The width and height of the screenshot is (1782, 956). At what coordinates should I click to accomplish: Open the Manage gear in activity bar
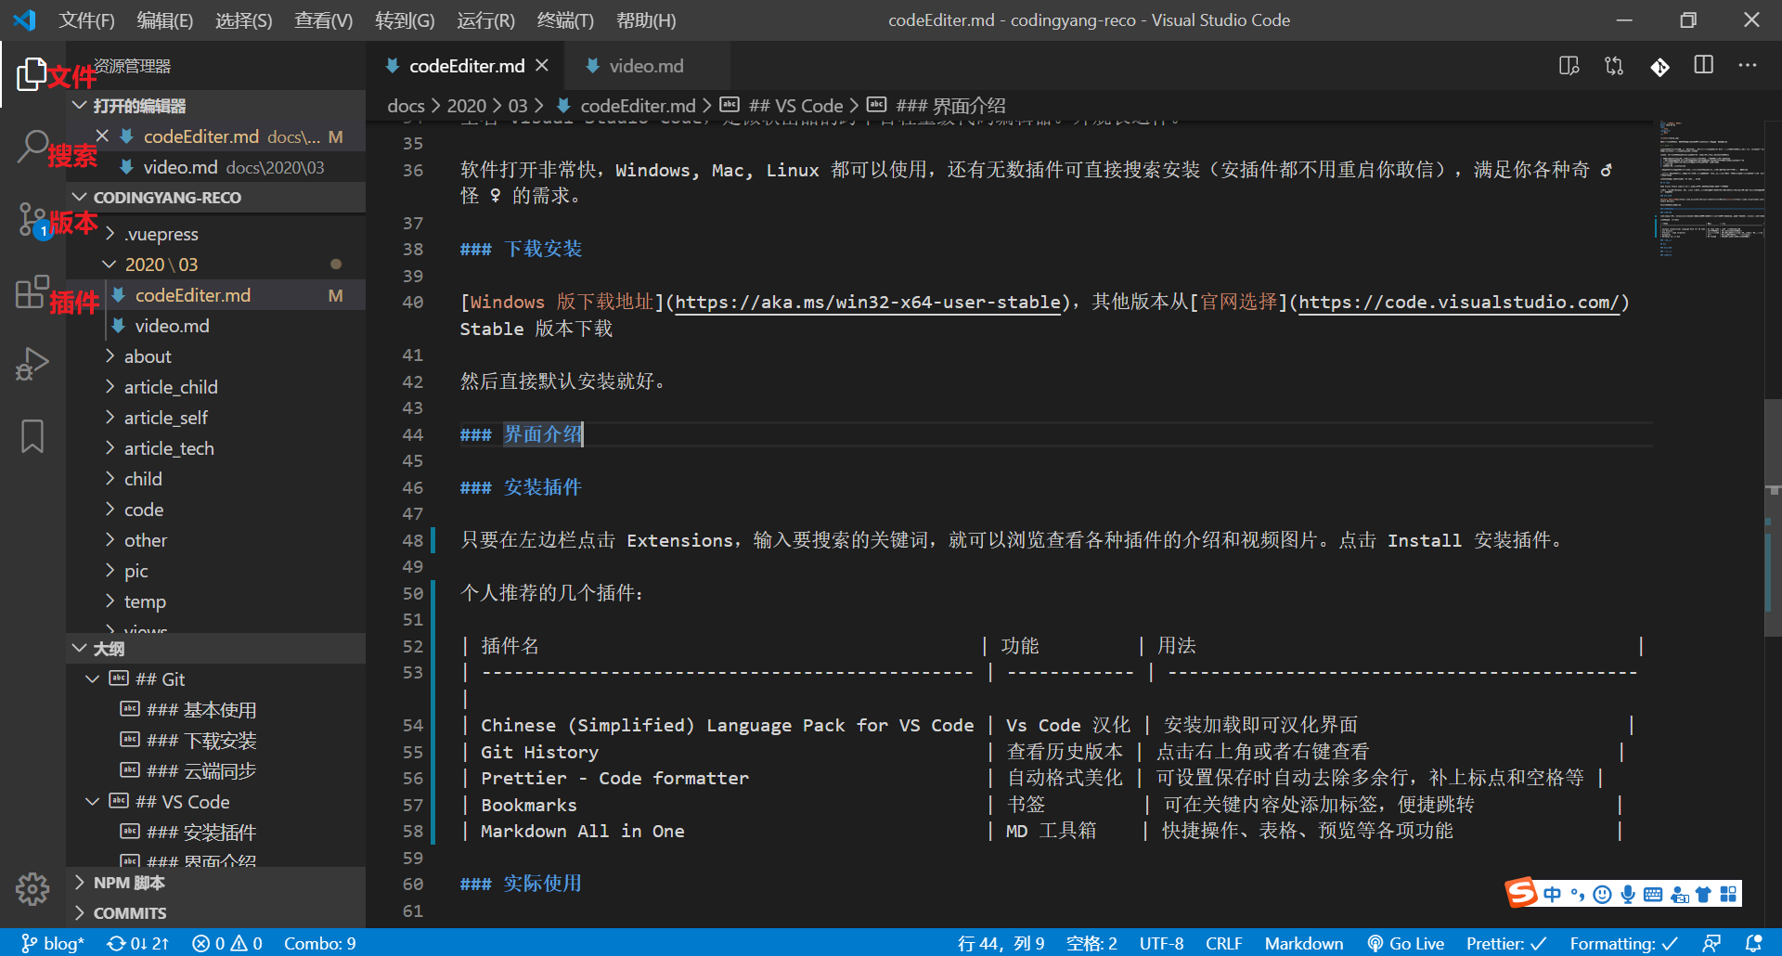click(x=32, y=888)
